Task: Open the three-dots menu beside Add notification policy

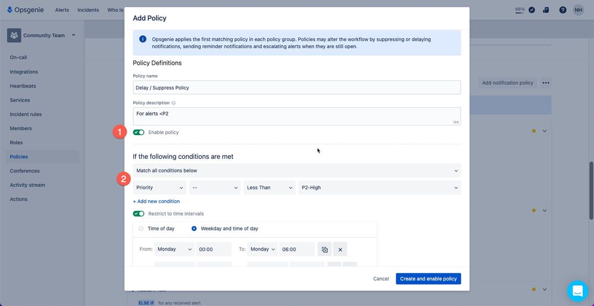Action: (x=546, y=83)
